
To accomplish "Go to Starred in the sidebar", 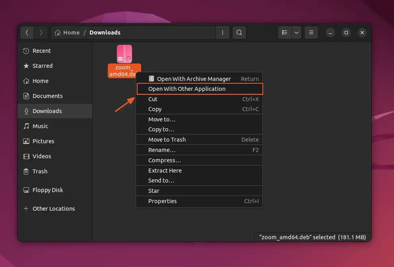I will 42,66.
